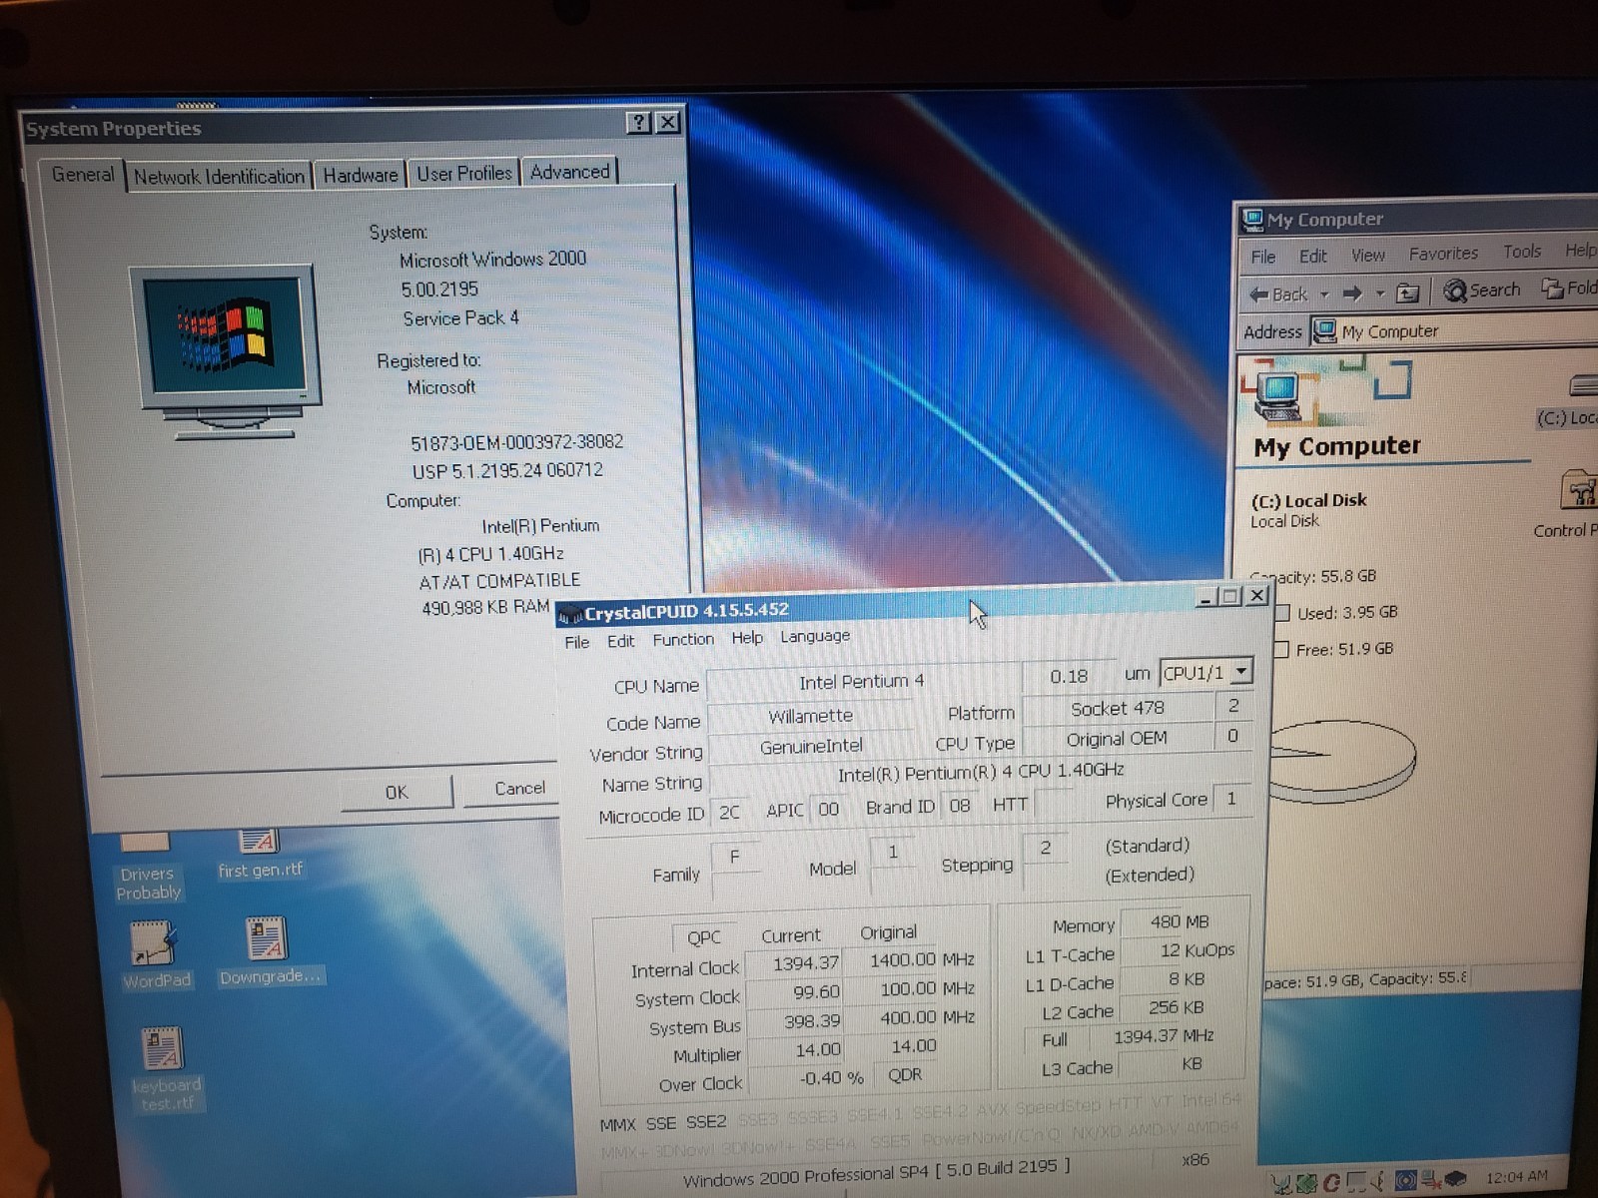Switch to the General tab
Viewport: 1598px width, 1198px height.
click(x=83, y=175)
